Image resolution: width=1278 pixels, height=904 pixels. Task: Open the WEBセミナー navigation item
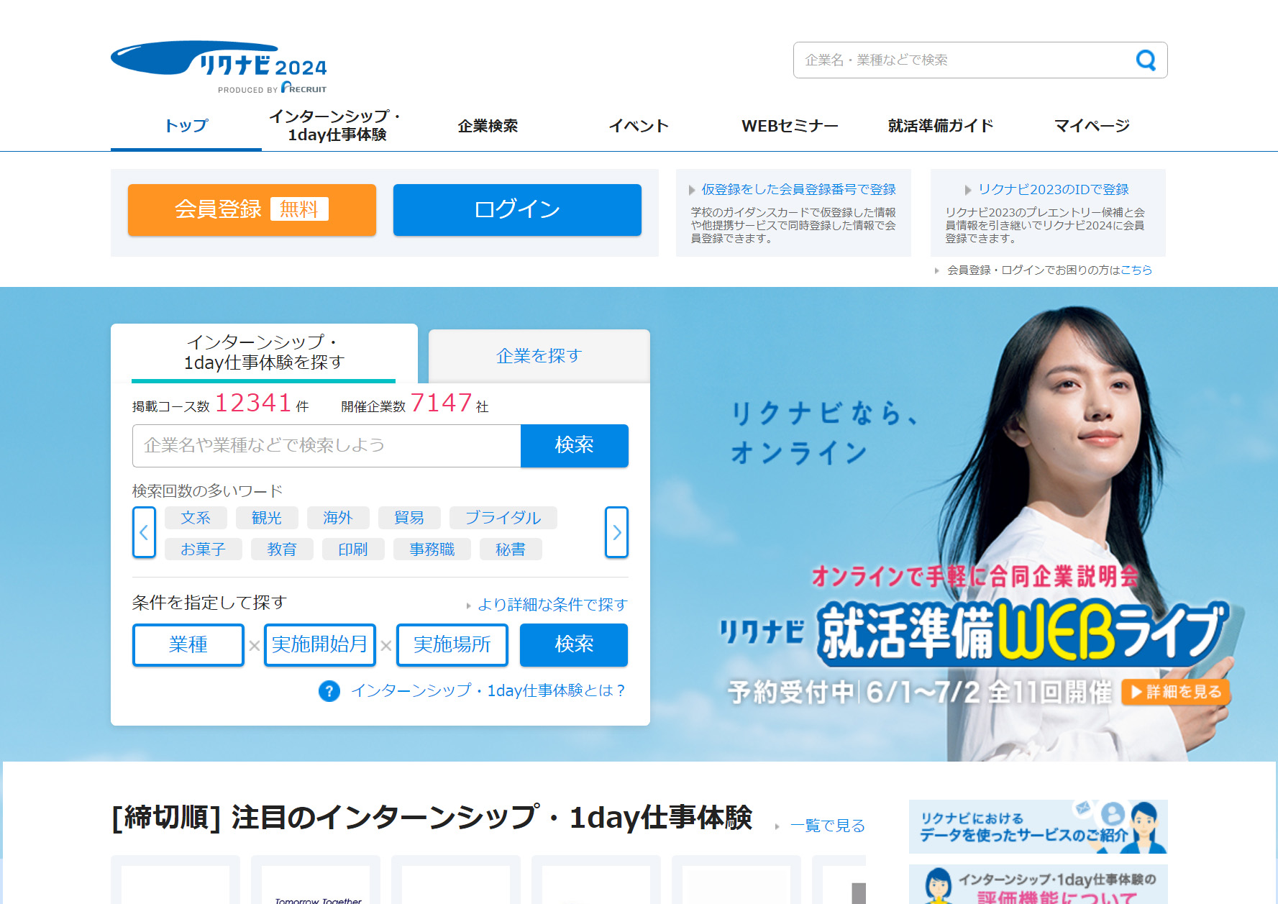(x=790, y=126)
